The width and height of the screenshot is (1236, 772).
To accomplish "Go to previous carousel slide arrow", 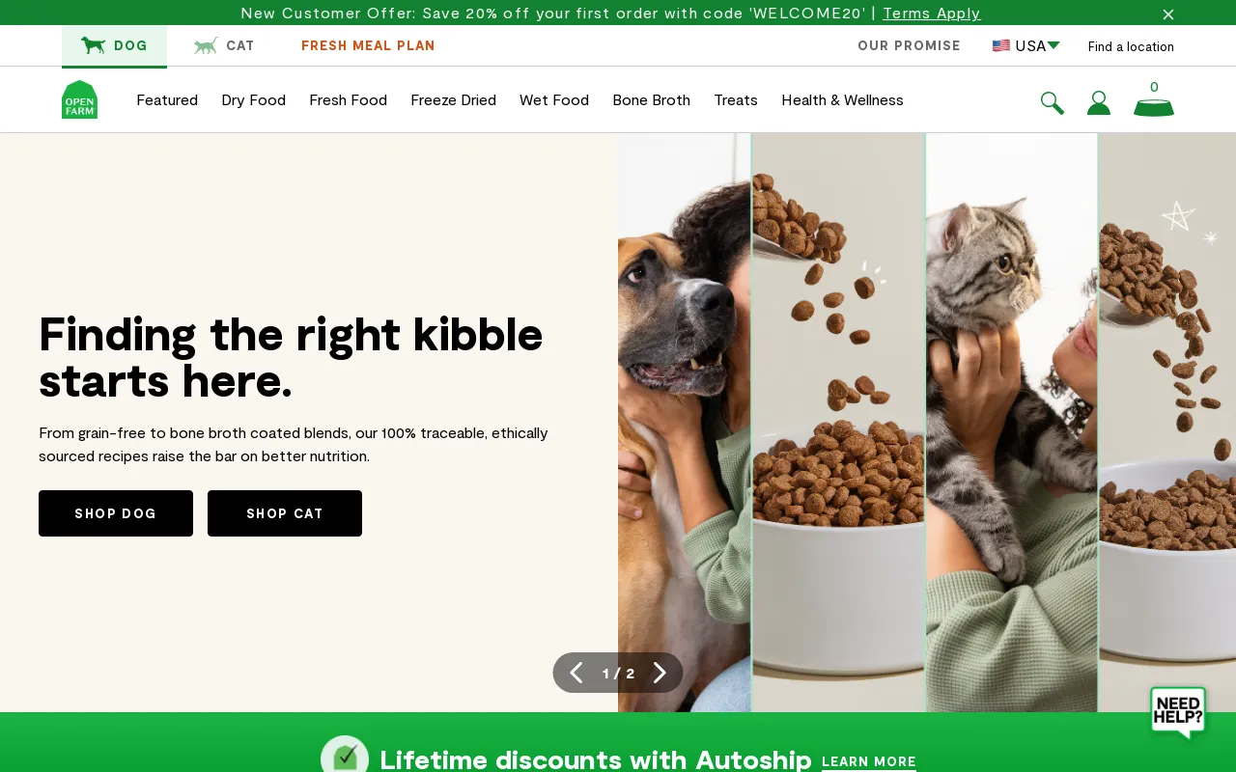I will tap(576, 673).
